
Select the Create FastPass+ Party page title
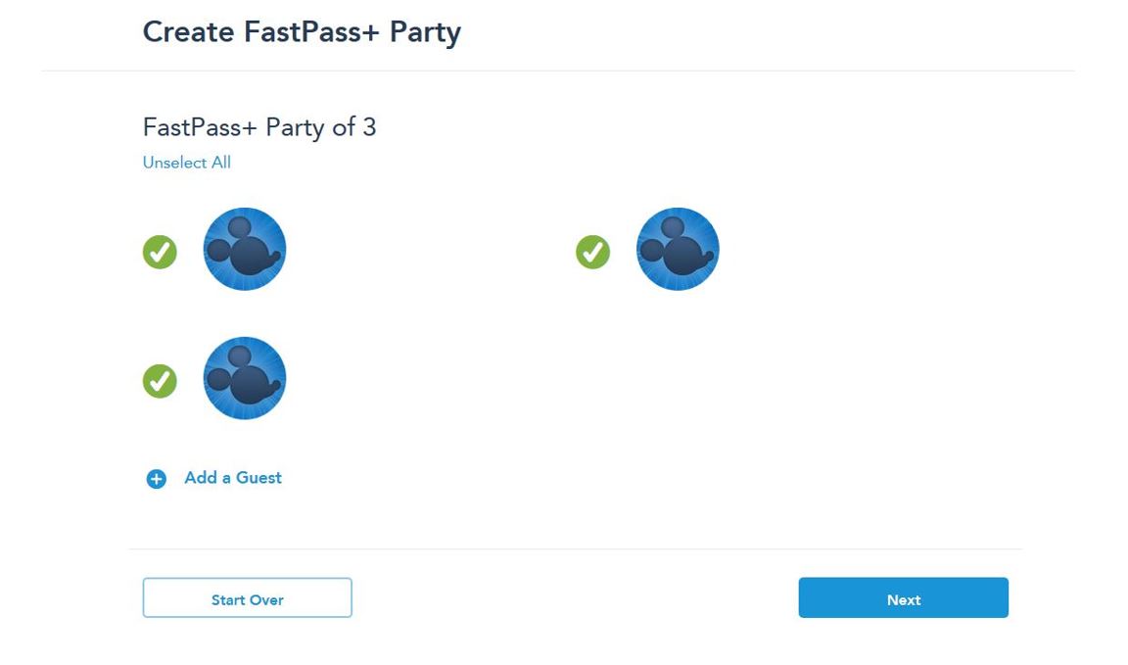[x=302, y=31]
